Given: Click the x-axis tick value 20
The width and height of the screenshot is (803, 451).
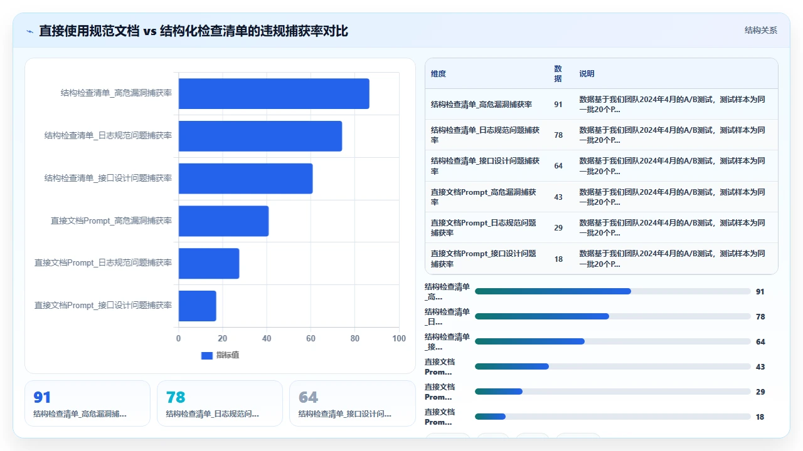Looking at the screenshot, I should point(223,339).
